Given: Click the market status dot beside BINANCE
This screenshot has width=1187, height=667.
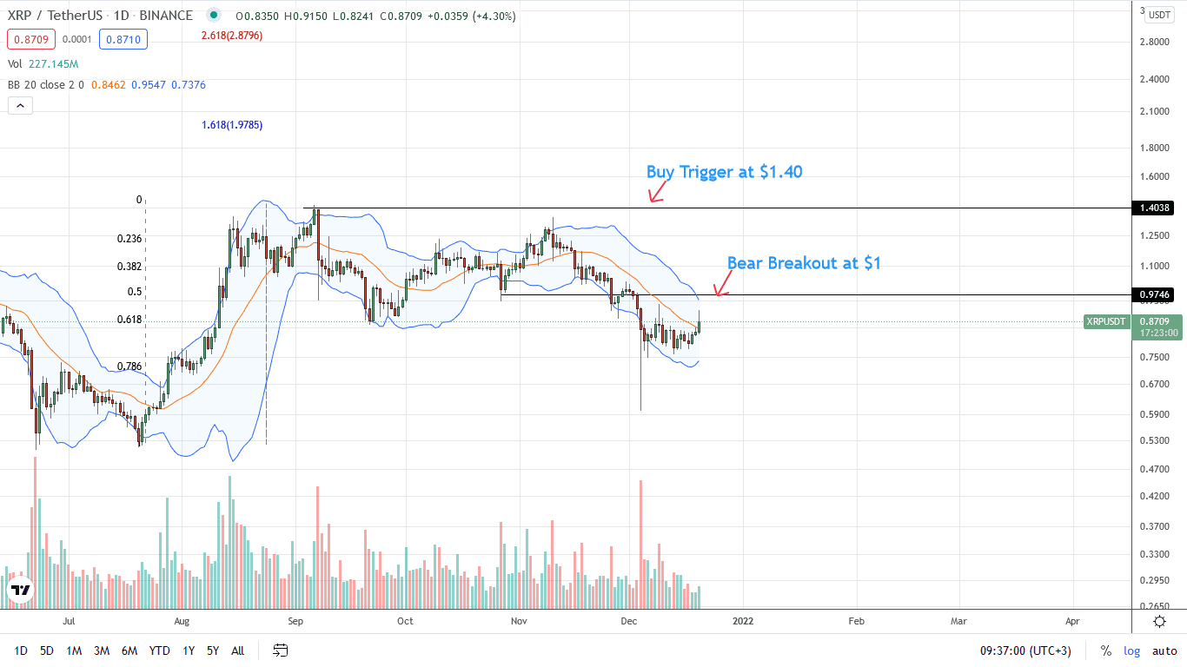Looking at the screenshot, I should [x=213, y=16].
